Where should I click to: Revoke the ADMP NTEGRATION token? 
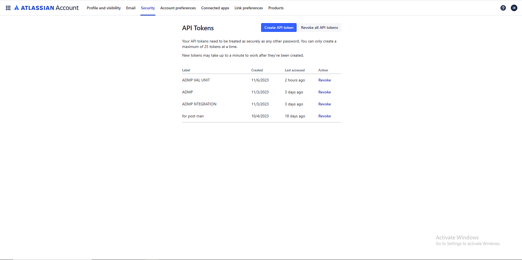pos(324,104)
